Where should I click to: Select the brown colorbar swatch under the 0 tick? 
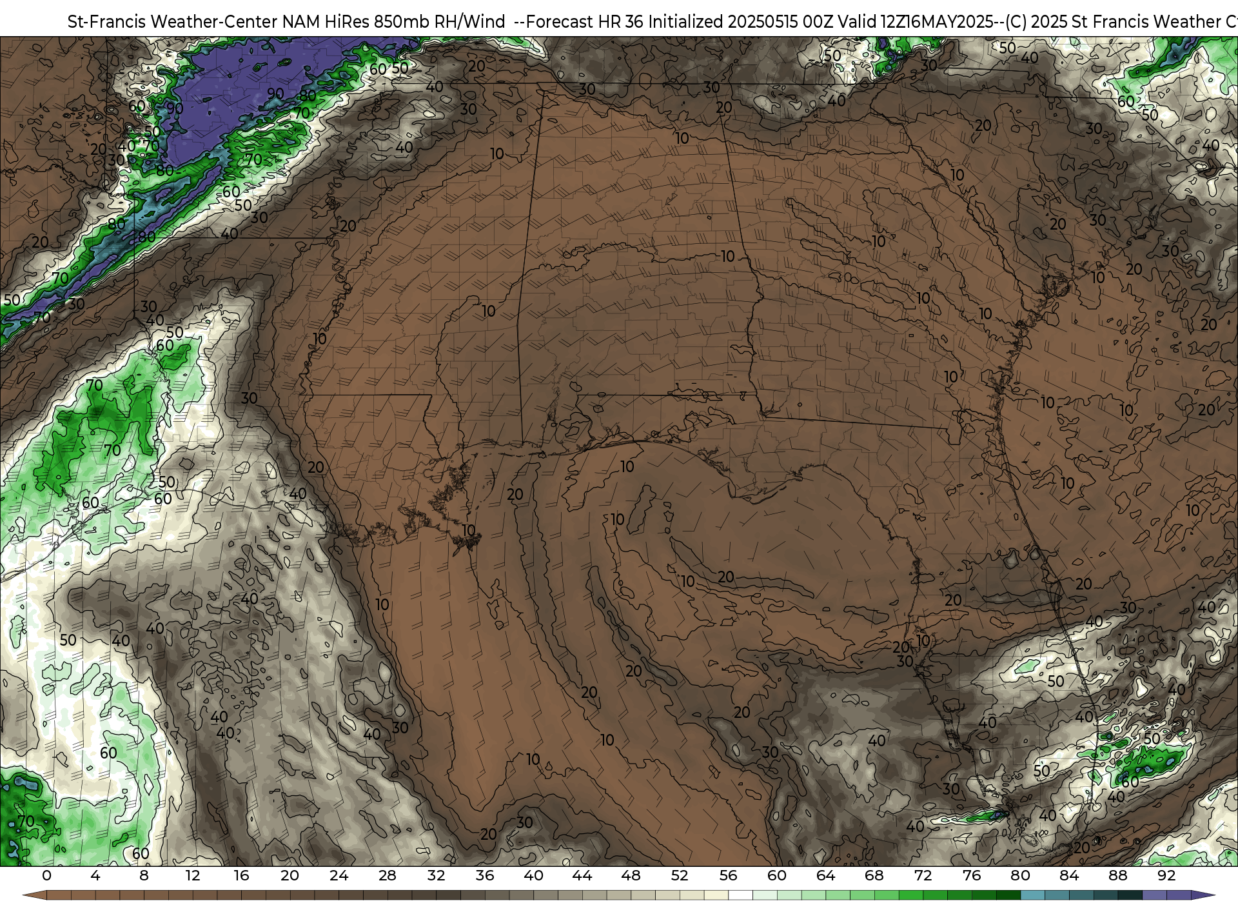point(59,895)
